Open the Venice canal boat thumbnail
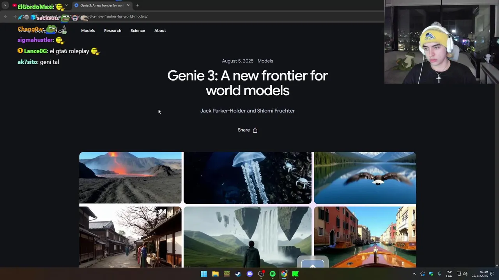499x280 pixels. point(365,237)
